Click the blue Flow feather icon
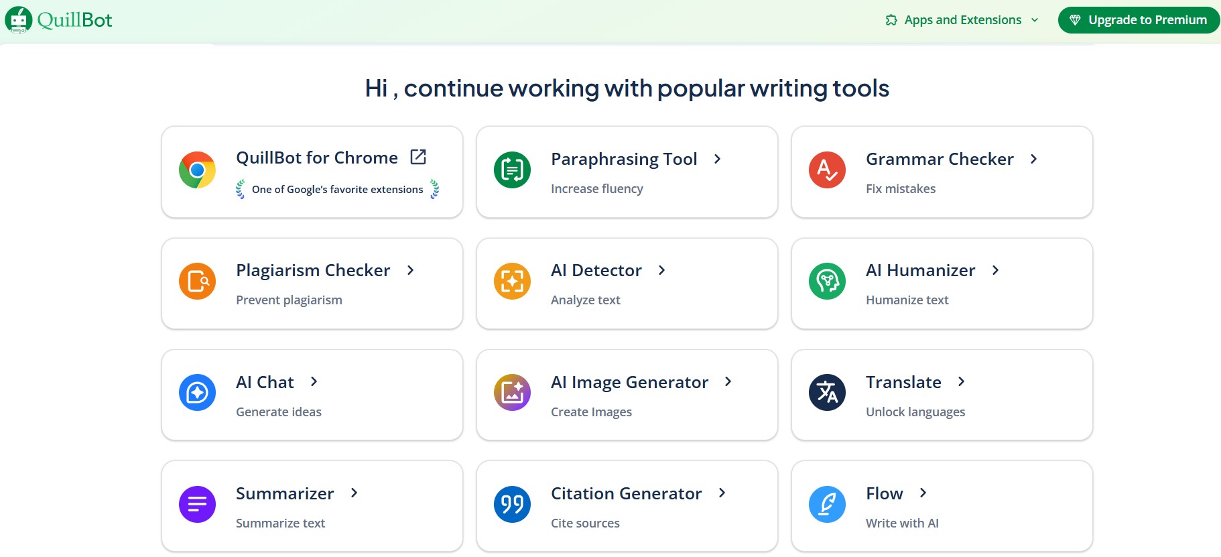The height and width of the screenshot is (557, 1221). click(x=827, y=504)
